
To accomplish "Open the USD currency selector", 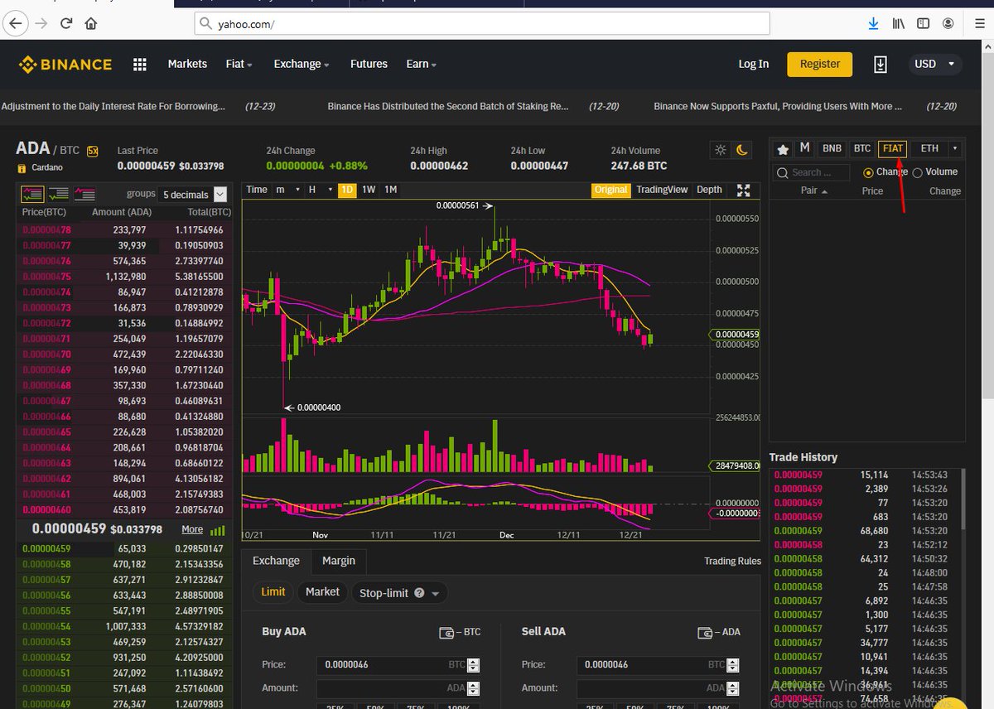I will [x=934, y=64].
